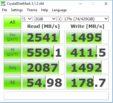Expand the 2GiB test size dropdown
Viewport: 113px width, 103px height.
45,19
